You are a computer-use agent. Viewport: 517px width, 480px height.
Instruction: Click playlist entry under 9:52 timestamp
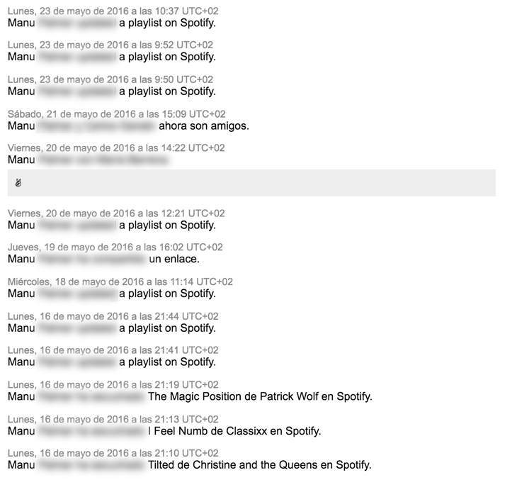point(112,57)
